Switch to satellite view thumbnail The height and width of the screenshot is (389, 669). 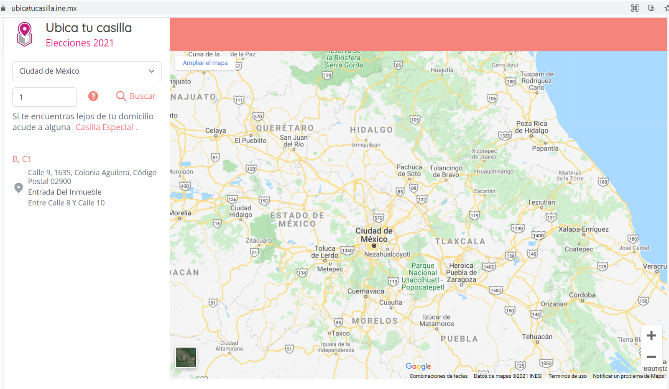coord(186,357)
